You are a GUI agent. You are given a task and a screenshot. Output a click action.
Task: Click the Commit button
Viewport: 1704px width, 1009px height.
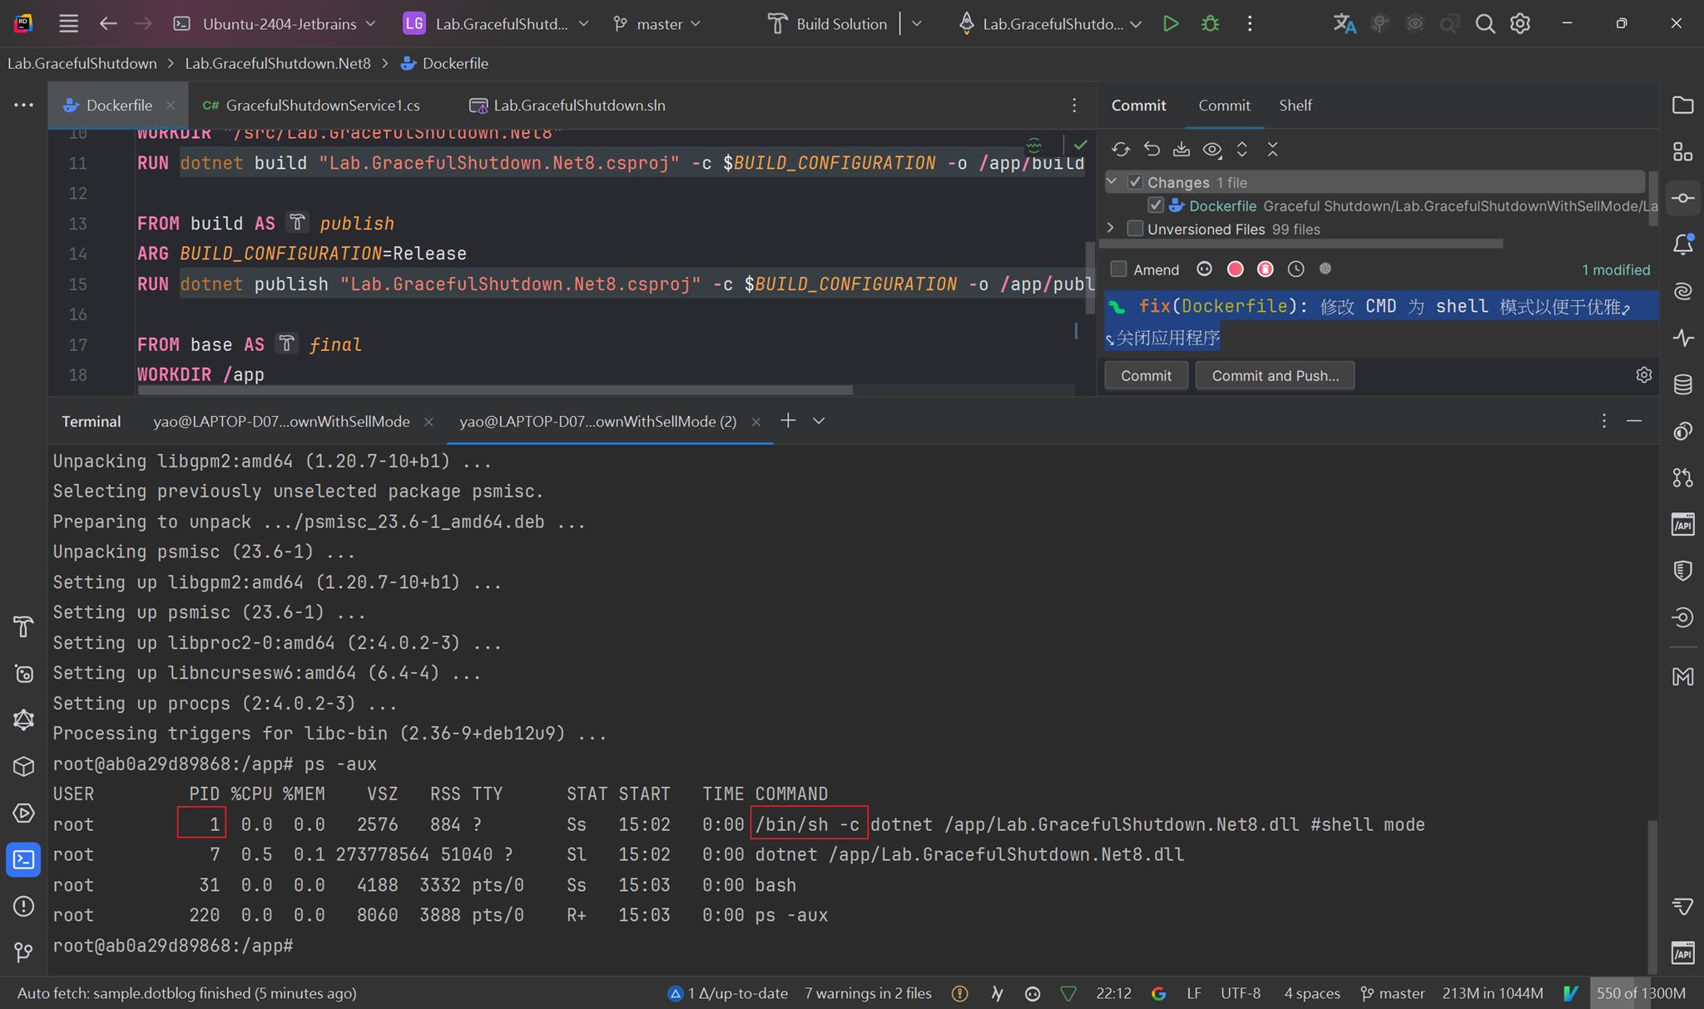pos(1146,375)
